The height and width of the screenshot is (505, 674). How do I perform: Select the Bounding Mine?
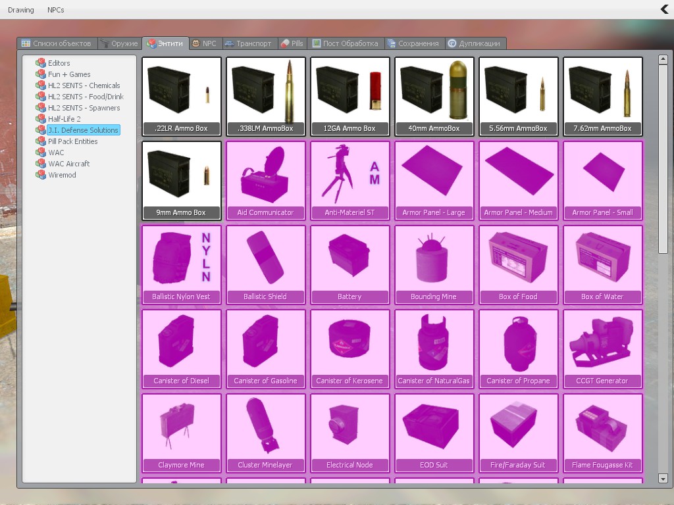click(x=434, y=265)
